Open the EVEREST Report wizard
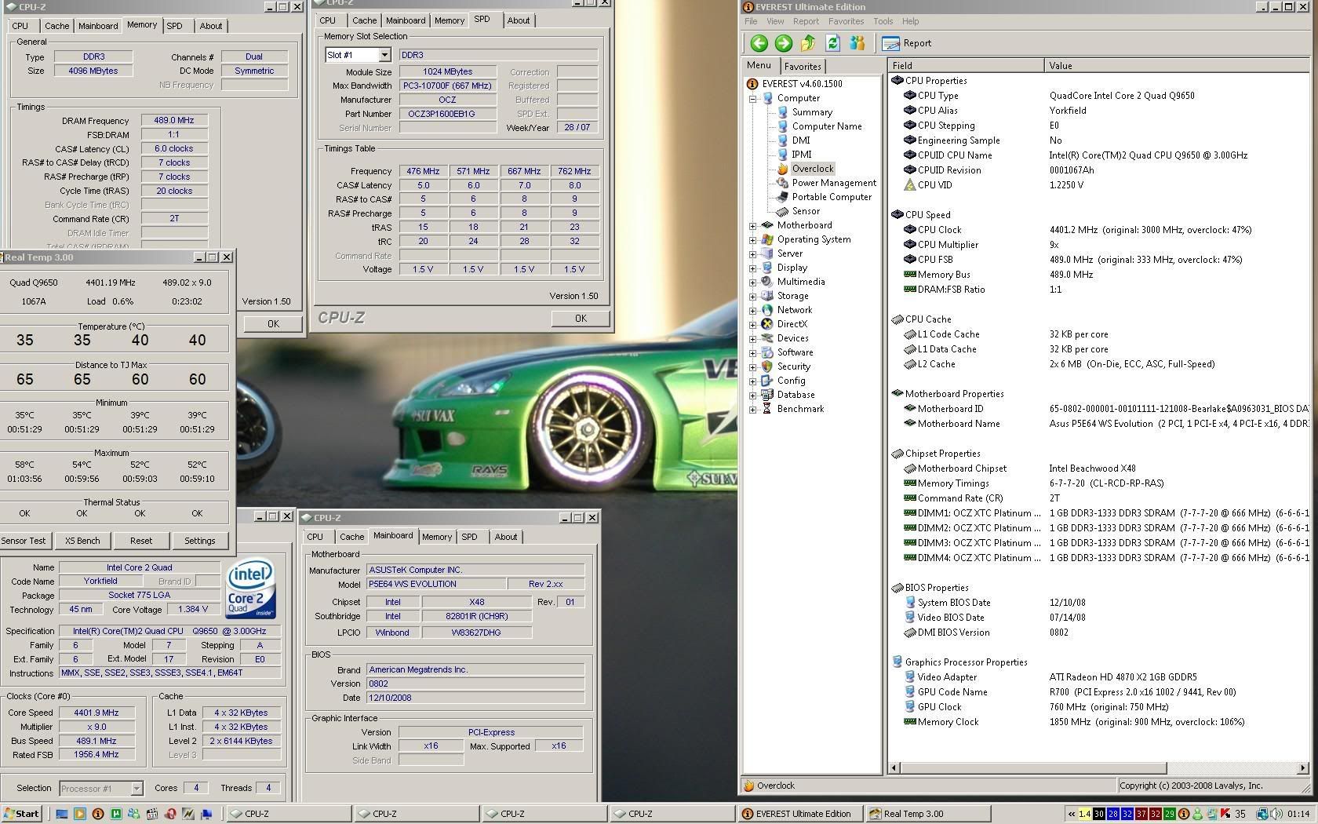The height and width of the screenshot is (824, 1318). [x=907, y=43]
